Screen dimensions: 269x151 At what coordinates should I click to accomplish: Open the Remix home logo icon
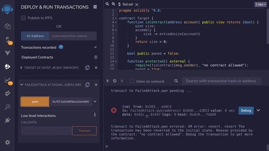coord(7,9)
